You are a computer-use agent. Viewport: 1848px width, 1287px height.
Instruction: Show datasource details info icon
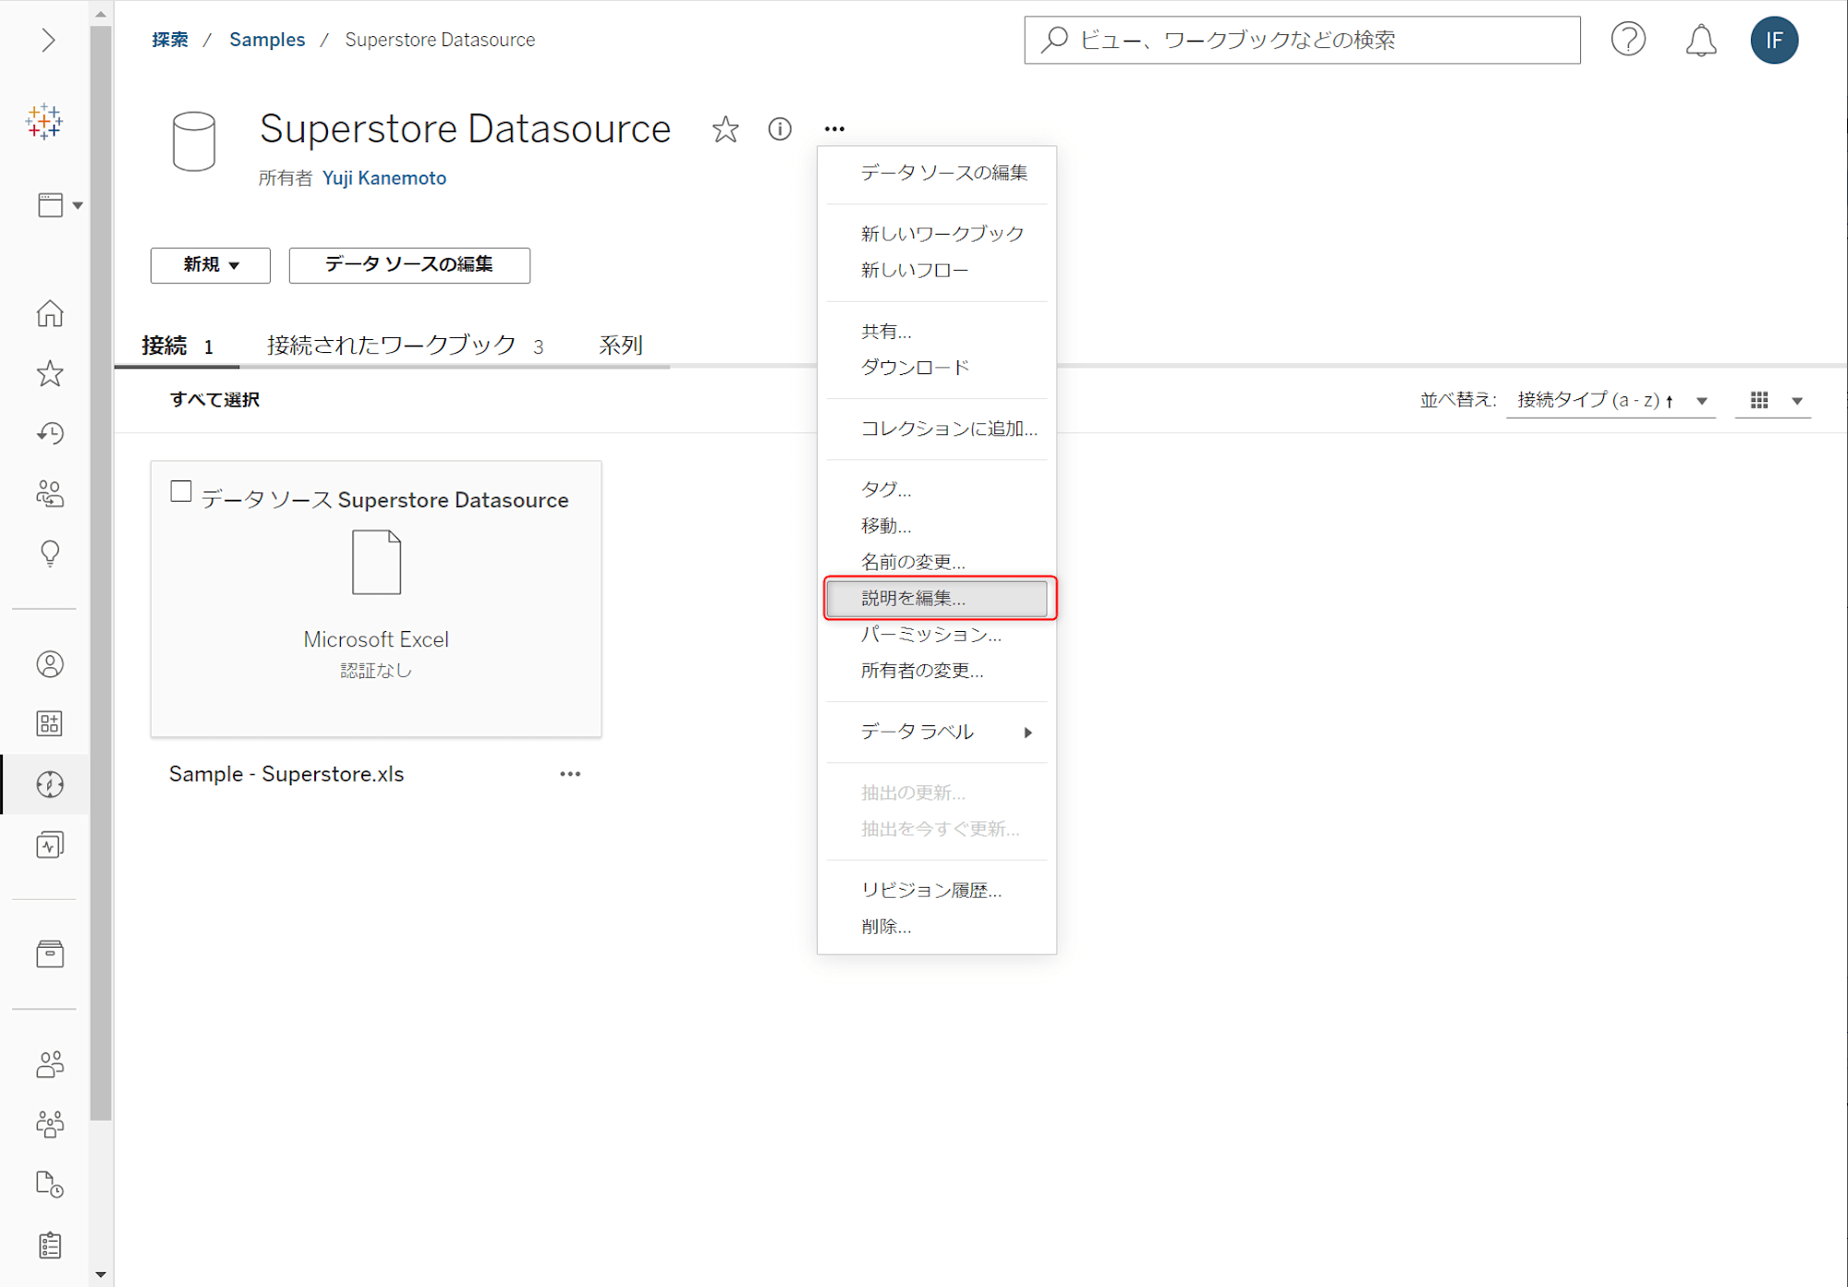click(x=780, y=129)
